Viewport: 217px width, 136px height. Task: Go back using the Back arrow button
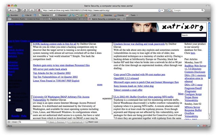11,10
